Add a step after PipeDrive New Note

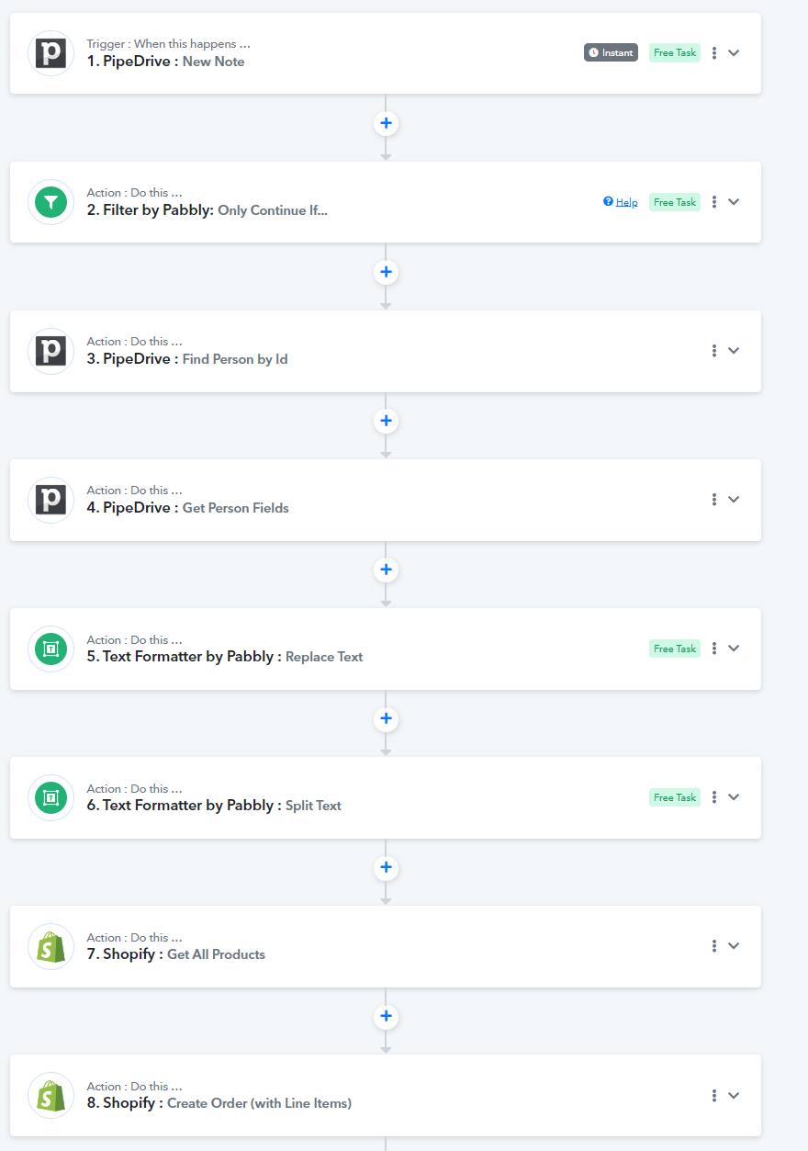(x=386, y=123)
